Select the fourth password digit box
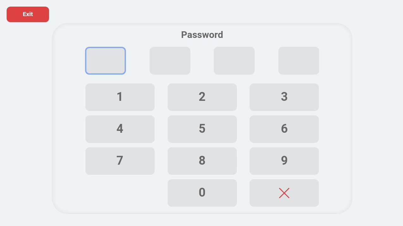This screenshot has height=226, width=403. pos(299,61)
